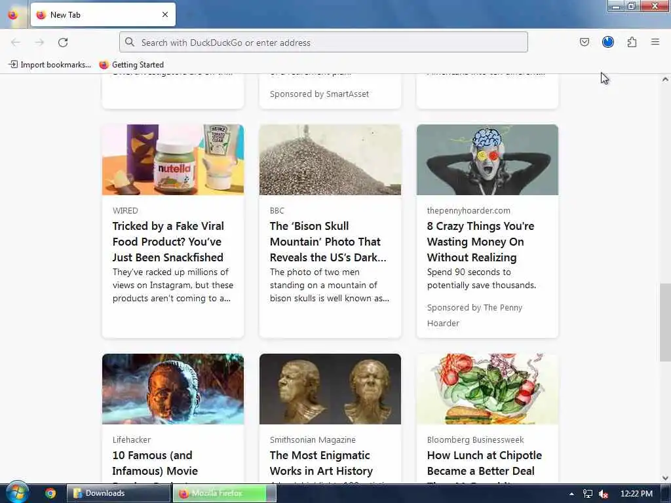Screen dimensions: 671x503
Task: Click the Smithsonian Magazine source label
Action: 313,439
